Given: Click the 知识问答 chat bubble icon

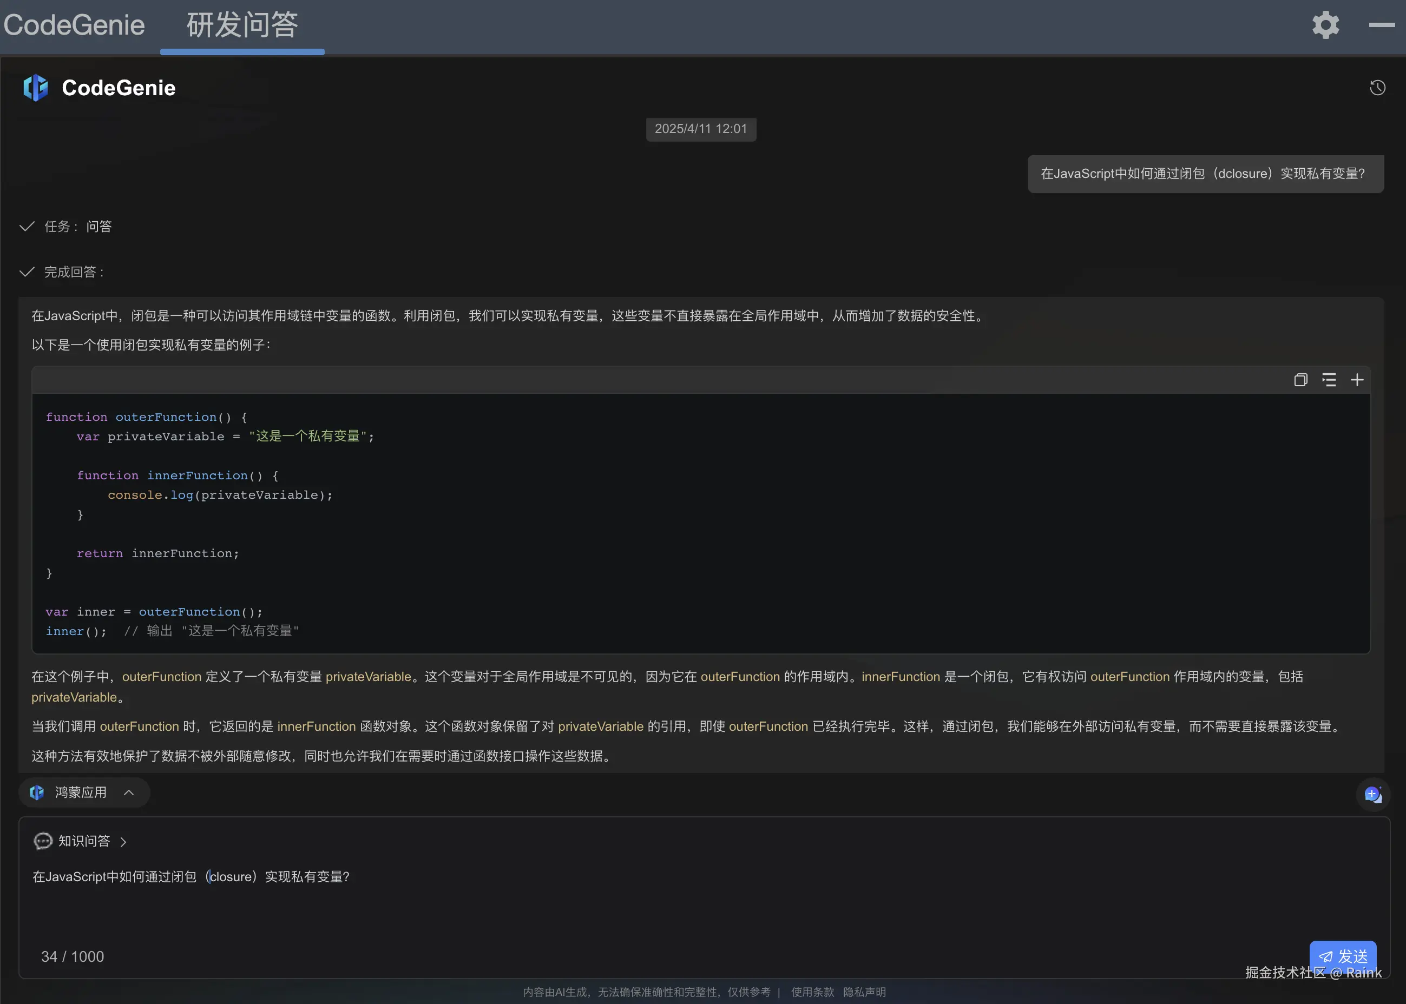Looking at the screenshot, I should (x=43, y=841).
